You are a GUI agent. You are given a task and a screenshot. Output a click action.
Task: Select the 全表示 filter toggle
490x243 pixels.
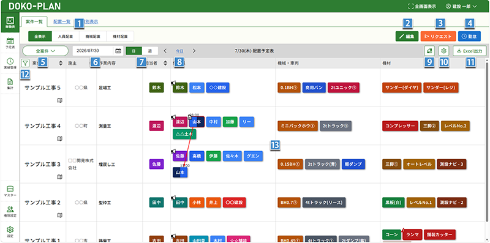(x=40, y=36)
